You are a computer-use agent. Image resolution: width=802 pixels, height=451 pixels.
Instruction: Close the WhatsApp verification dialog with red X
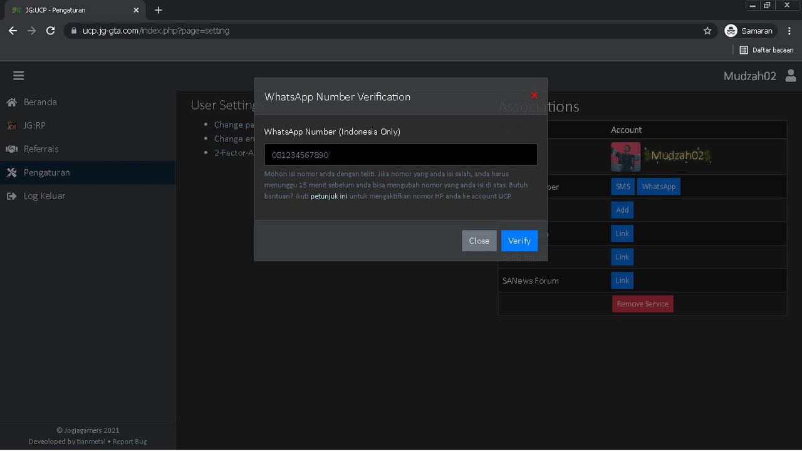534,95
